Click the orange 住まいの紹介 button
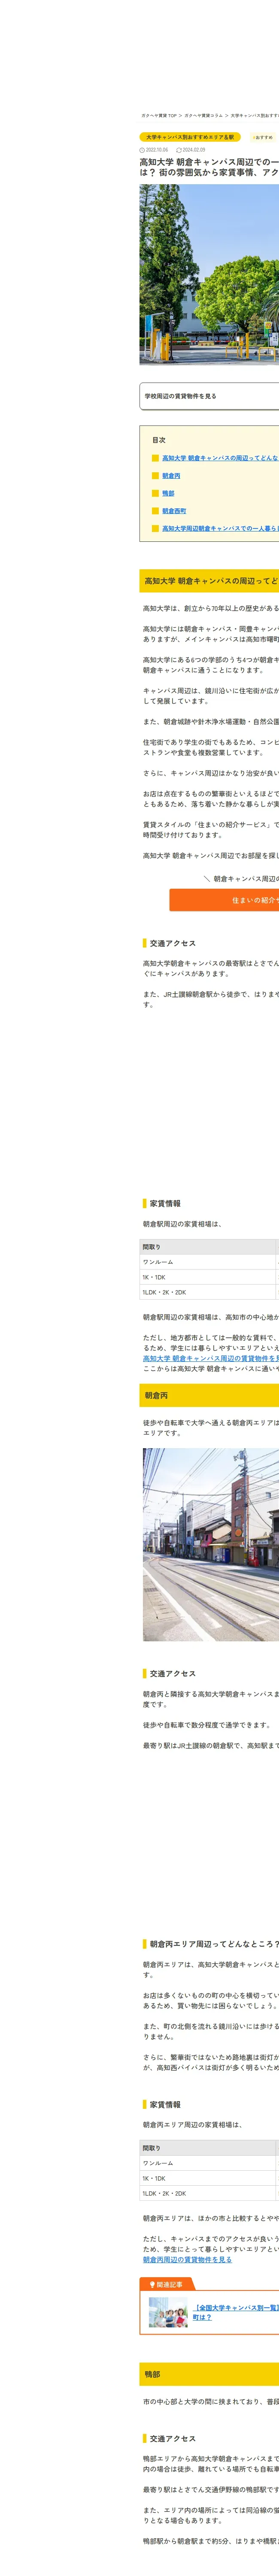 224,900
